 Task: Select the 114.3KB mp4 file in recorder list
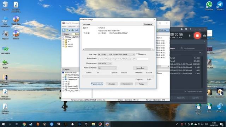[x=185, y=58]
